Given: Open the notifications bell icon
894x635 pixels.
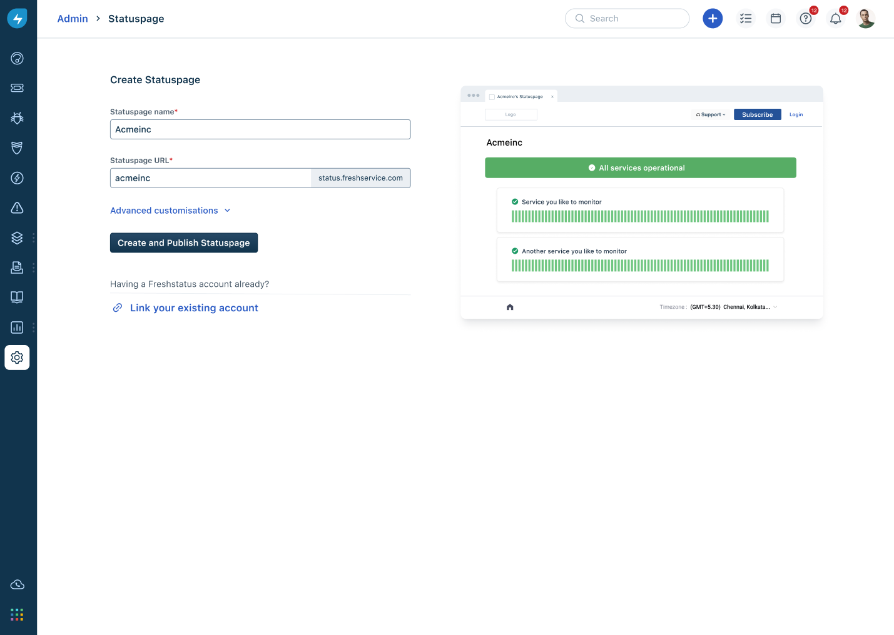Looking at the screenshot, I should point(836,19).
